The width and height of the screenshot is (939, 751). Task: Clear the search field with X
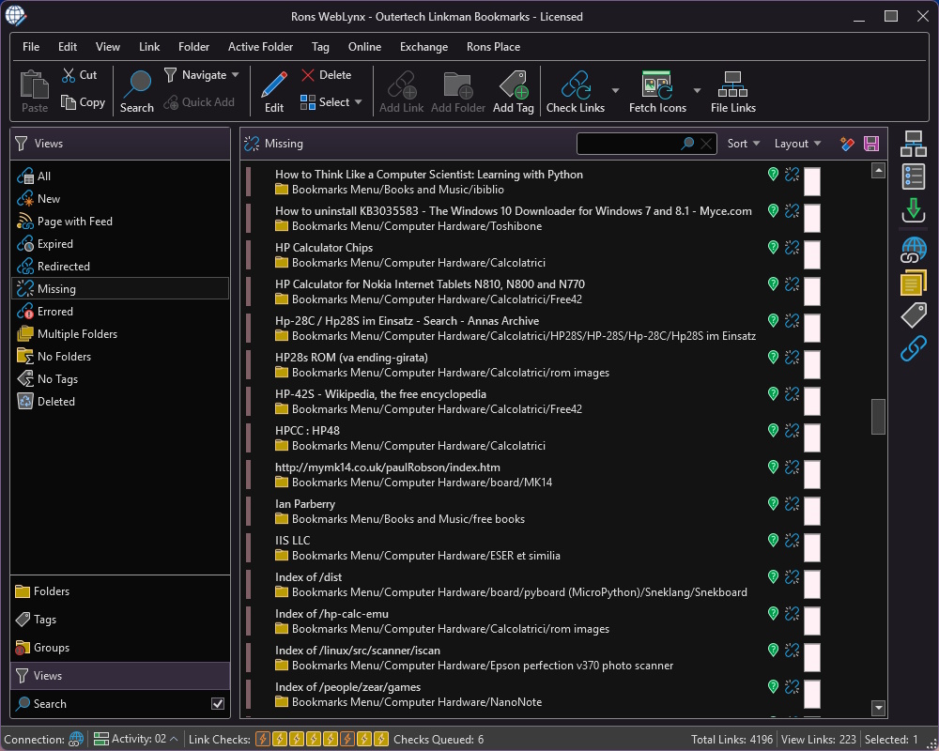(x=707, y=144)
